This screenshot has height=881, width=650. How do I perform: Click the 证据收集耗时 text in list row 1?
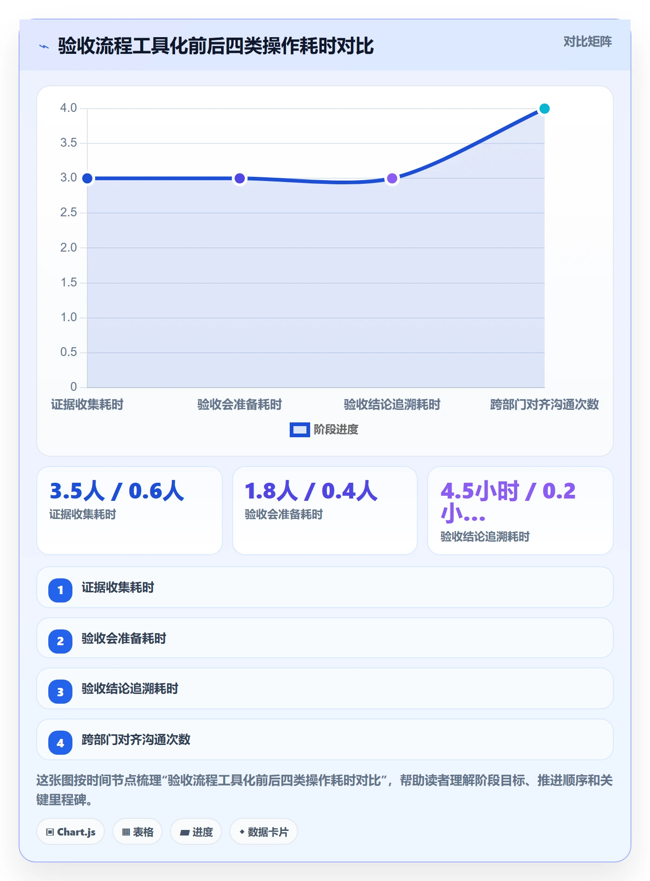click(x=118, y=588)
